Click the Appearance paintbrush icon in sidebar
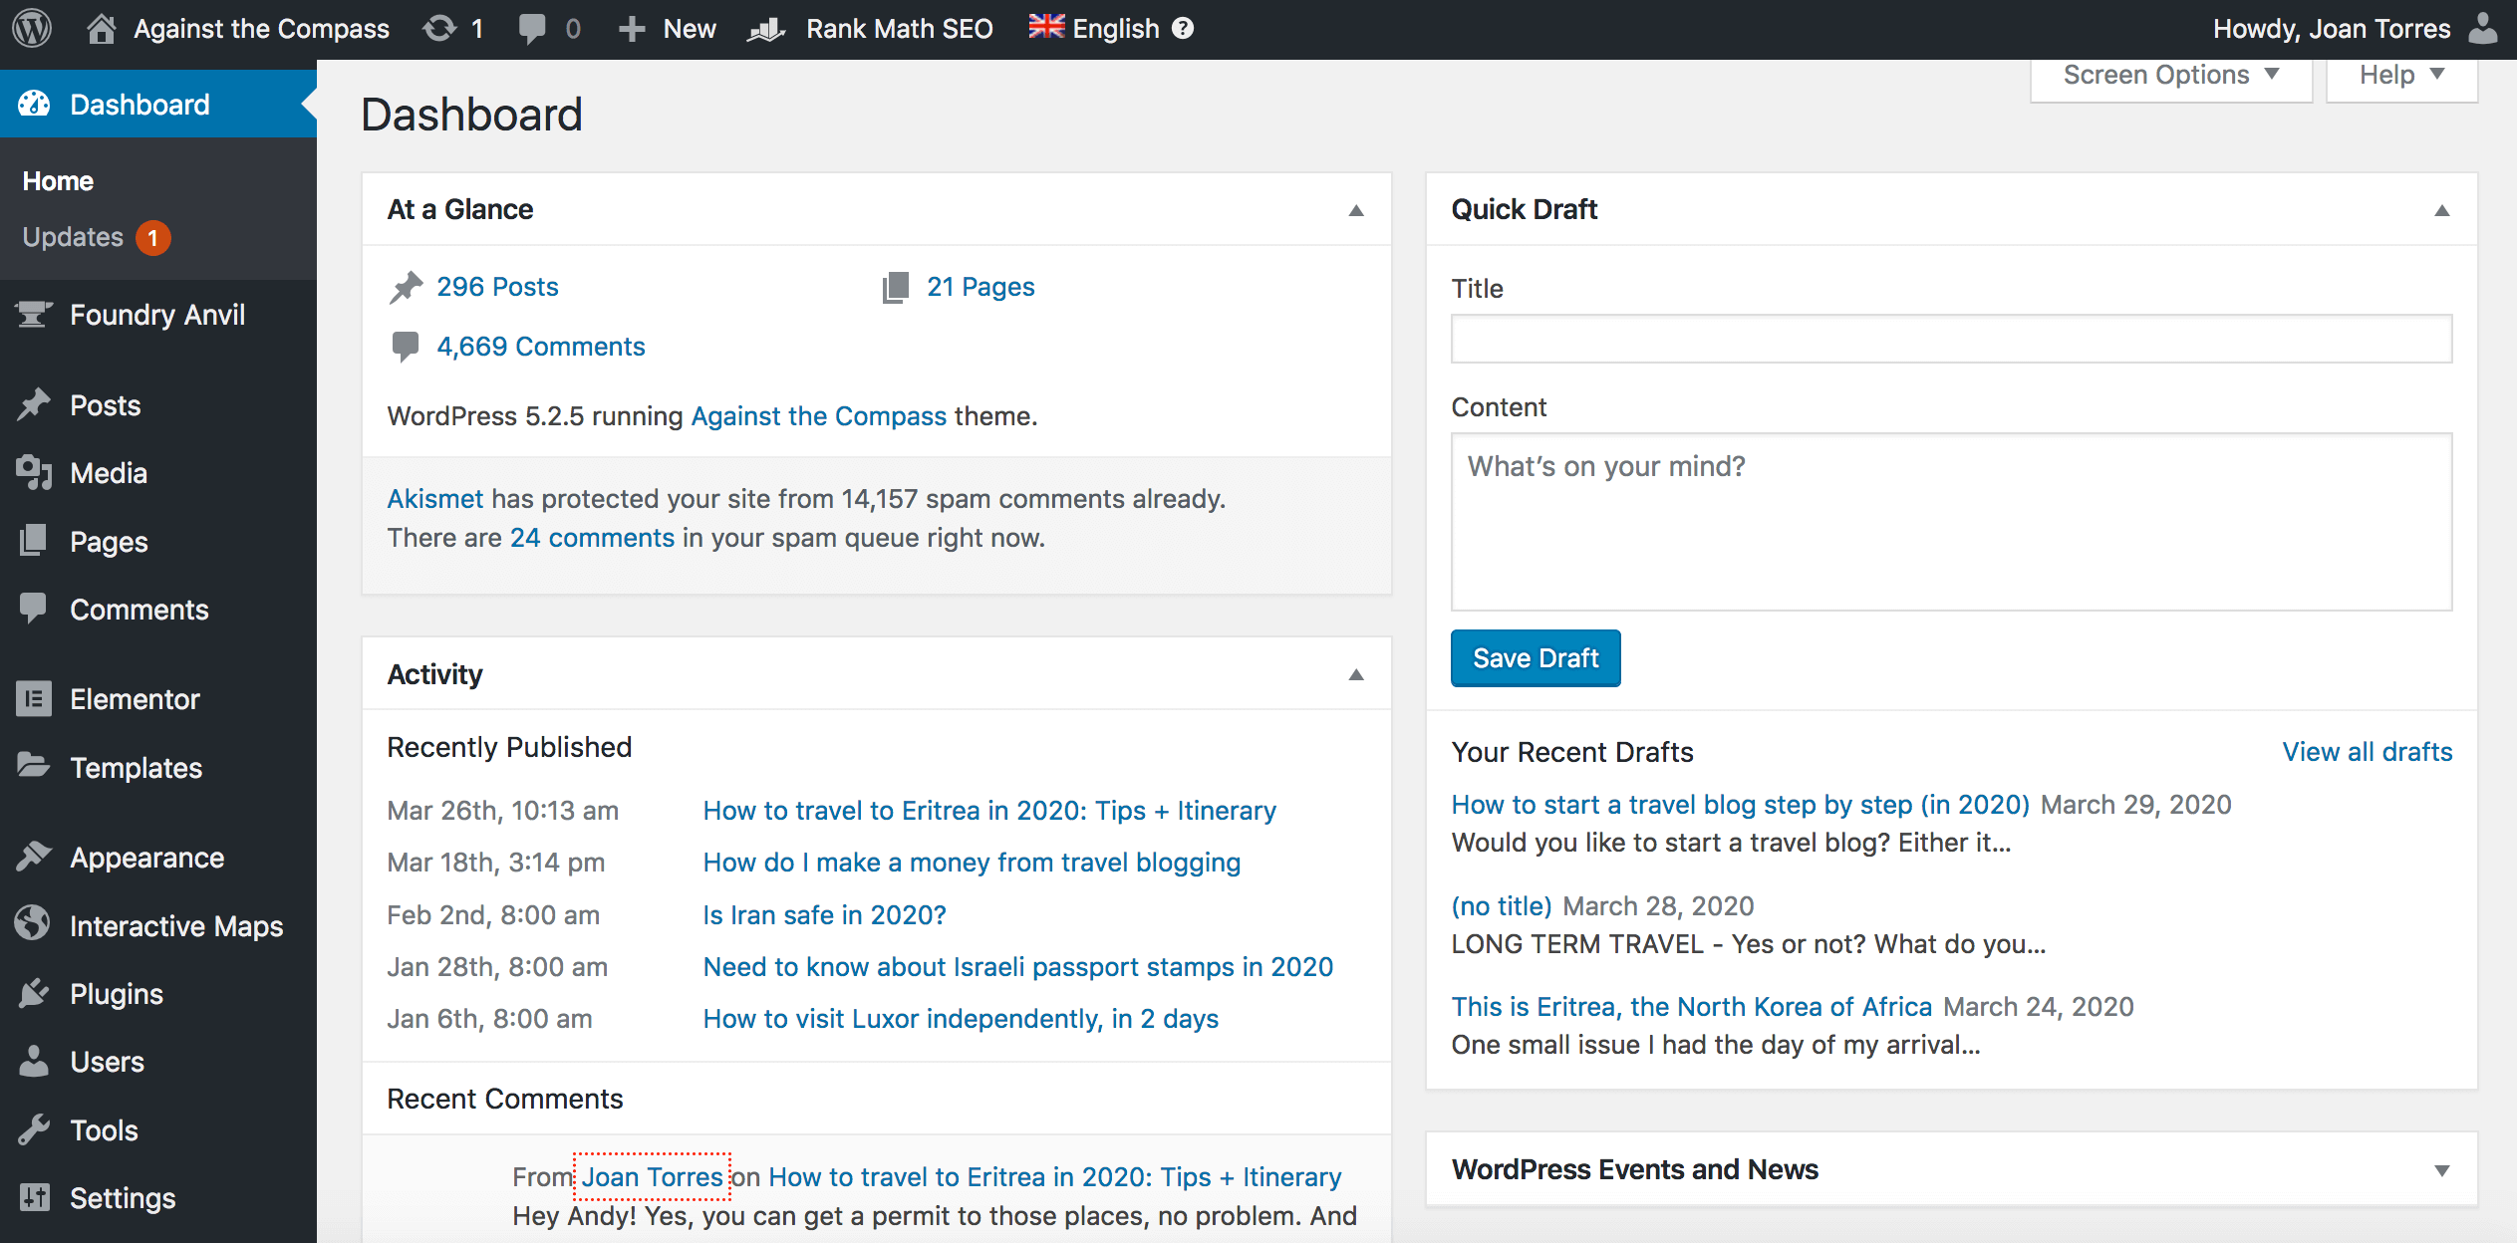 click(34, 856)
